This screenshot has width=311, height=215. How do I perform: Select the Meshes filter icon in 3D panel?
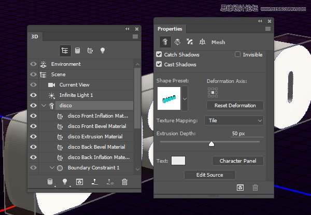pos(77,51)
